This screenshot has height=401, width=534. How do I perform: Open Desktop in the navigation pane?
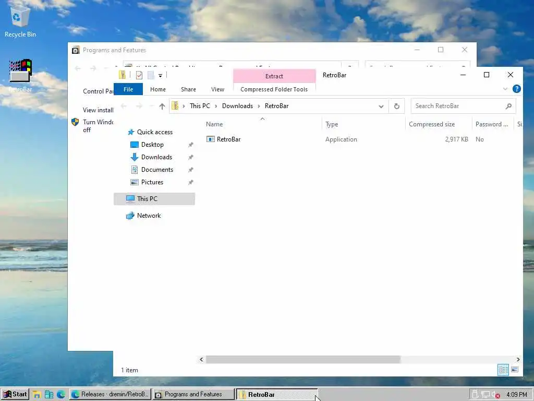(x=152, y=145)
